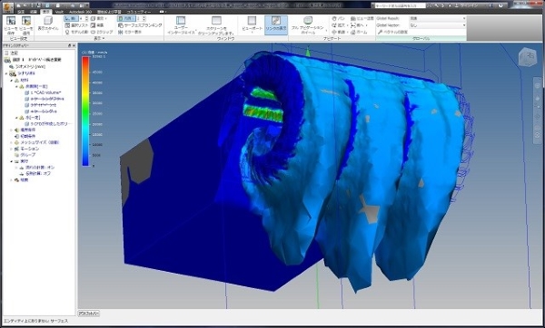The width and height of the screenshot is (545, 328).
Task: Click the ViewCube in the viewport corner
Action: [527, 58]
